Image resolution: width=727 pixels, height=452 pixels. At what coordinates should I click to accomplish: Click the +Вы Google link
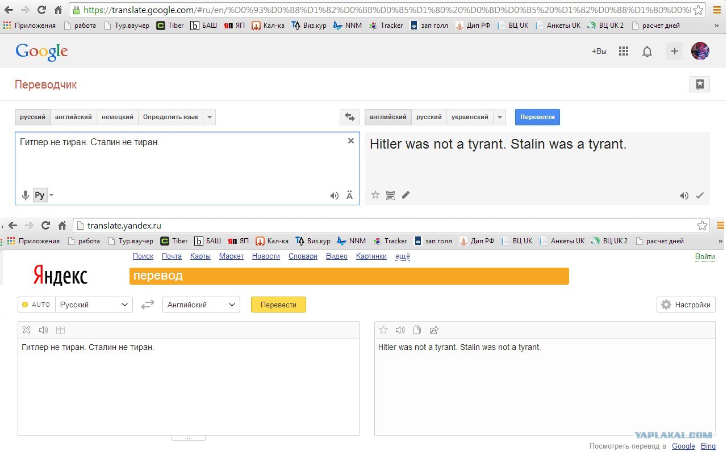click(599, 52)
